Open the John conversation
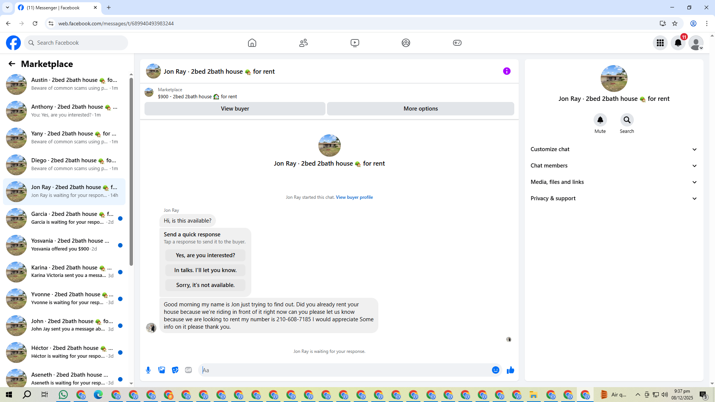The image size is (715, 402). [x=64, y=326]
